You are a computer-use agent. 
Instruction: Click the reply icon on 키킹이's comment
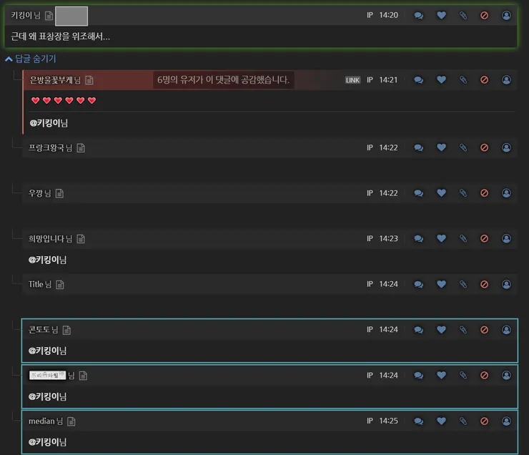[418, 15]
